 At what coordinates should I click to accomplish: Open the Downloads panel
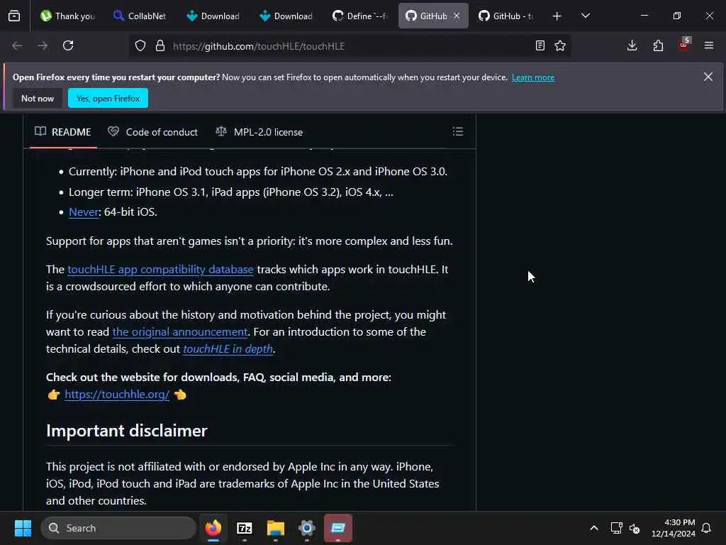point(632,45)
